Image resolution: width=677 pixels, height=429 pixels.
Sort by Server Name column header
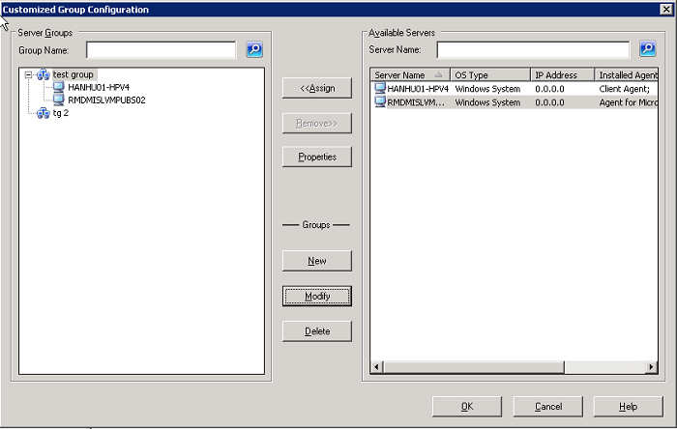click(x=410, y=75)
